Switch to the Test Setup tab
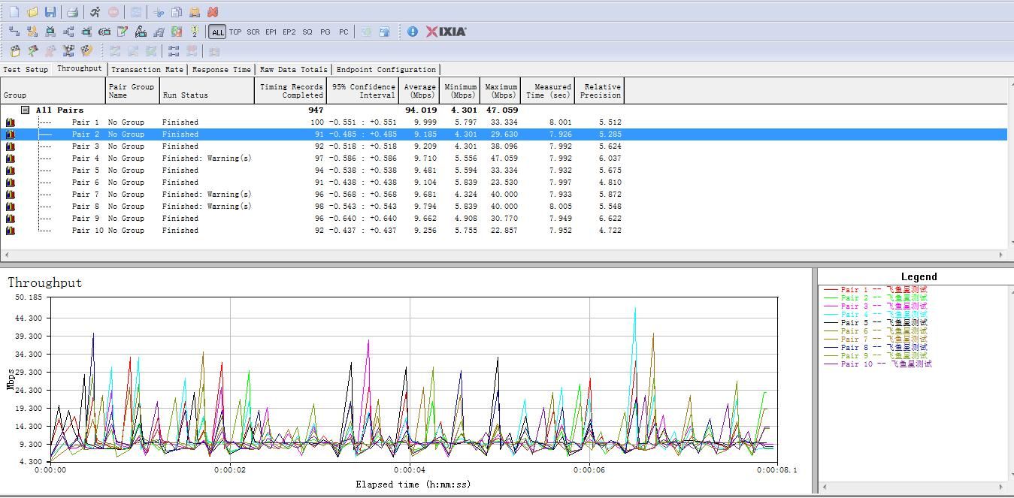Image resolution: width=1014 pixels, height=498 pixels. tap(26, 70)
